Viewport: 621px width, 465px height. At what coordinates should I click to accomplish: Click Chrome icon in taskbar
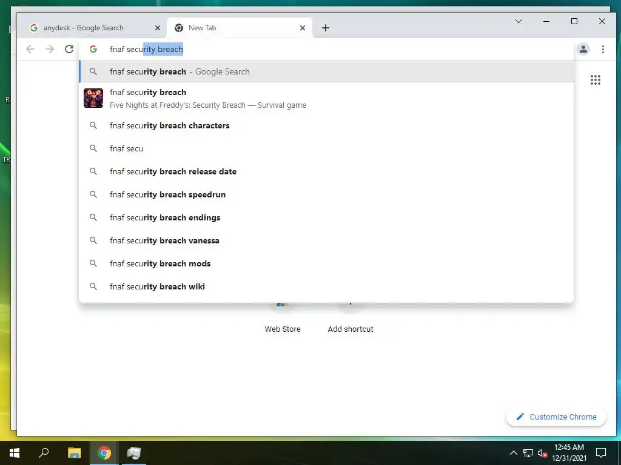(104, 453)
